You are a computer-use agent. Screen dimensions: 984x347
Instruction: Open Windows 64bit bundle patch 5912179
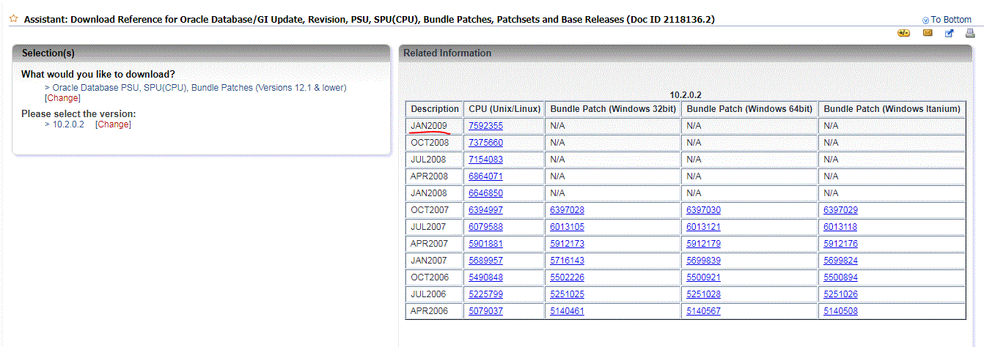point(703,244)
